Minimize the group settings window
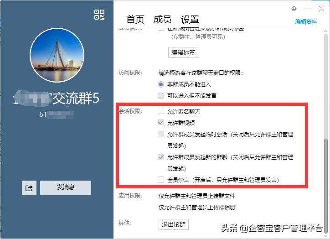This screenshot has height=239, width=330. [x=308, y=9]
